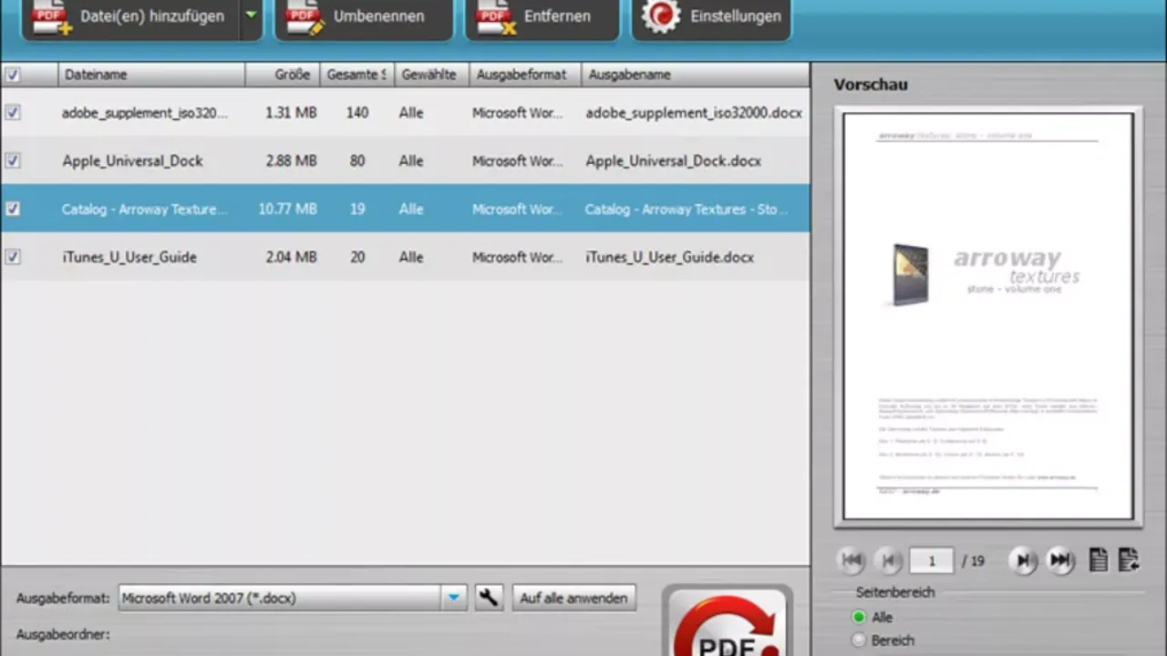Click the Gesamte S column header
The image size is (1167, 656).
tap(357, 75)
